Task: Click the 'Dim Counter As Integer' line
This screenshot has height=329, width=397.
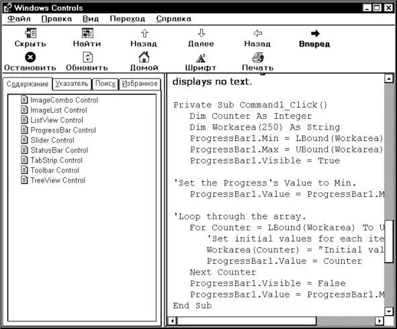Action: click(251, 116)
